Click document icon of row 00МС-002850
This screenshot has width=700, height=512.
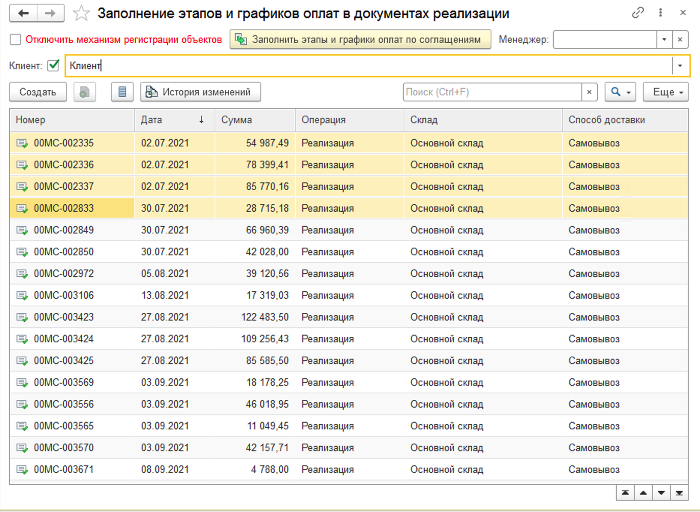point(22,252)
